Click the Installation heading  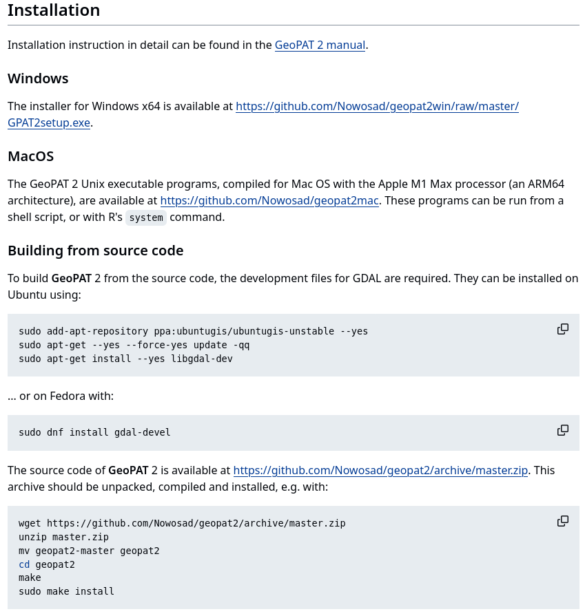[x=54, y=10]
